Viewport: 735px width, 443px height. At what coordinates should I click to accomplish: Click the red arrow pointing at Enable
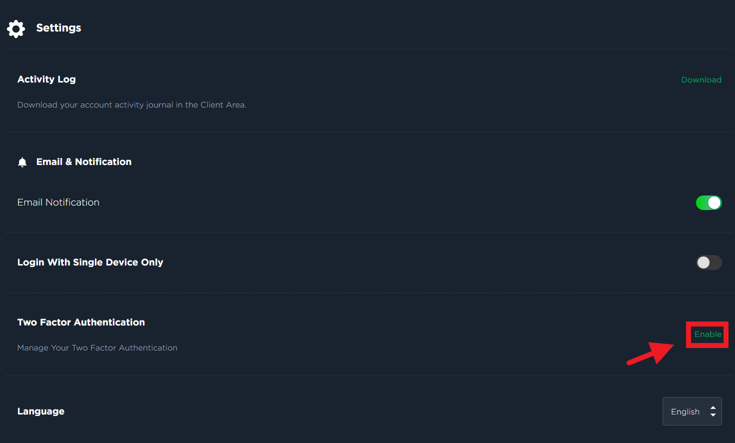(651, 353)
